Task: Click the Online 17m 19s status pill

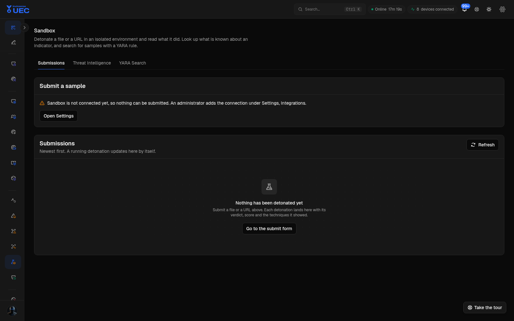Action: coord(387,9)
